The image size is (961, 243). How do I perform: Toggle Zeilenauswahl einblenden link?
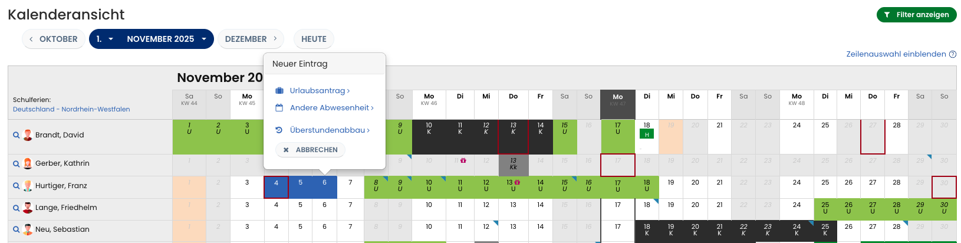tap(896, 54)
